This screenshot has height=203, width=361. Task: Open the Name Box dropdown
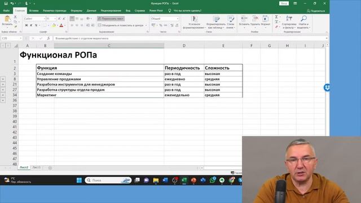click(x=20, y=38)
